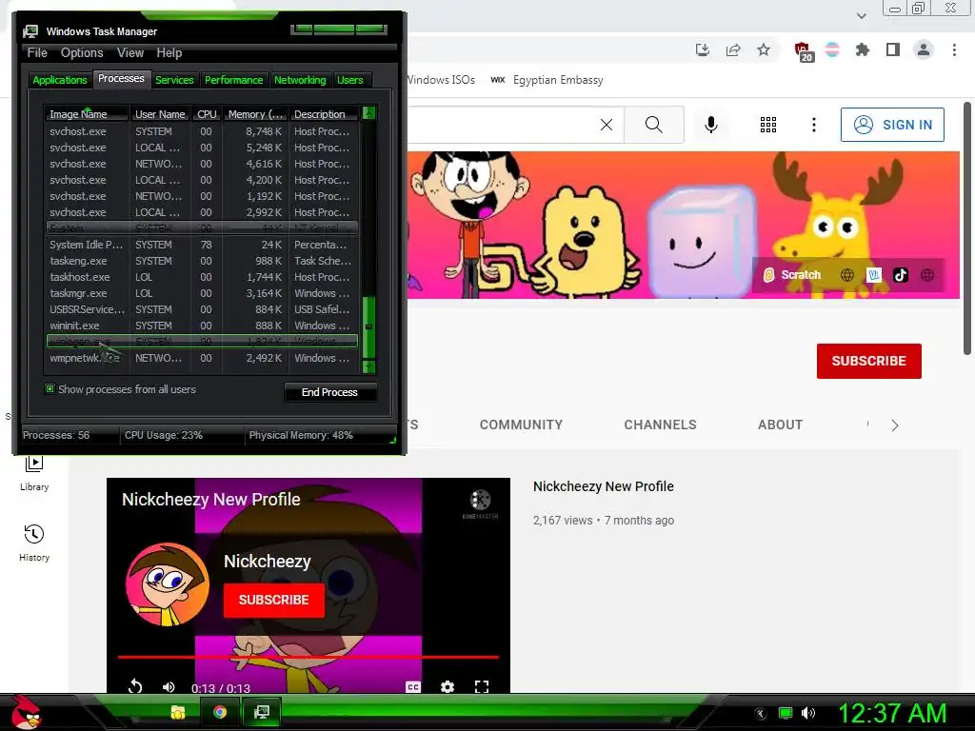Open History in the YouTube sidebar
Image resolution: width=975 pixels, height=731 pixels.
coord(34,543)
